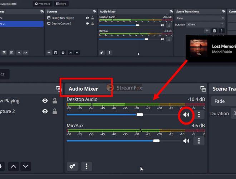Pop out the Scenes dock in upper view
Screen dimensions: 236x179
(42, 11)
